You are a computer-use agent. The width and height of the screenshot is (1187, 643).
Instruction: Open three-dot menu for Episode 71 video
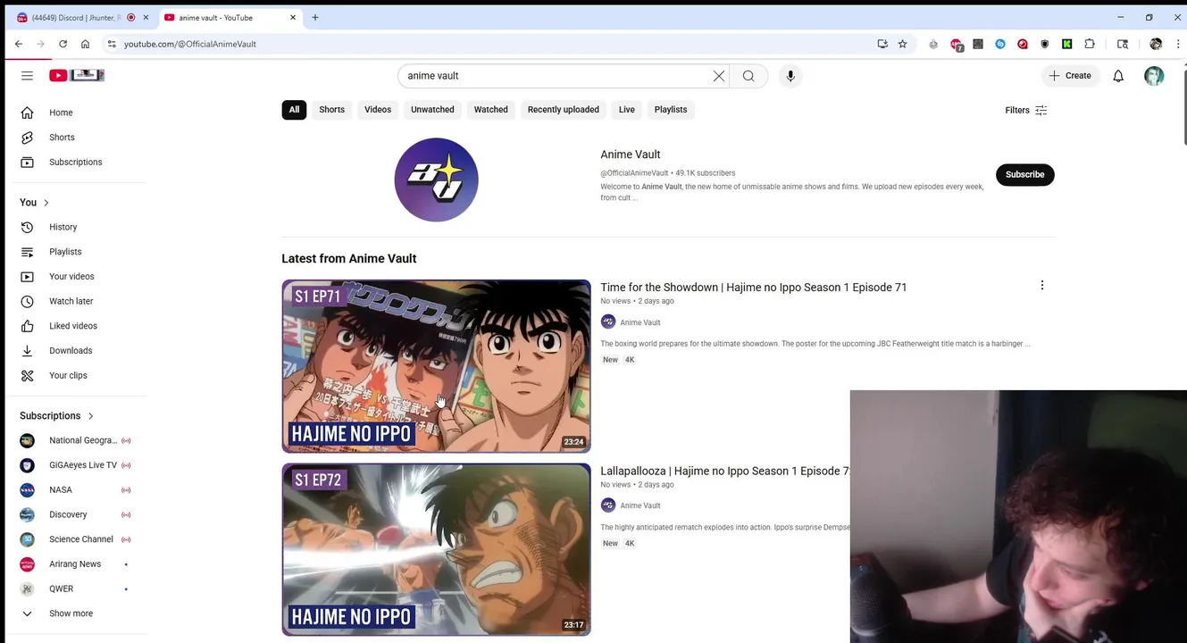click(1041, 286)
